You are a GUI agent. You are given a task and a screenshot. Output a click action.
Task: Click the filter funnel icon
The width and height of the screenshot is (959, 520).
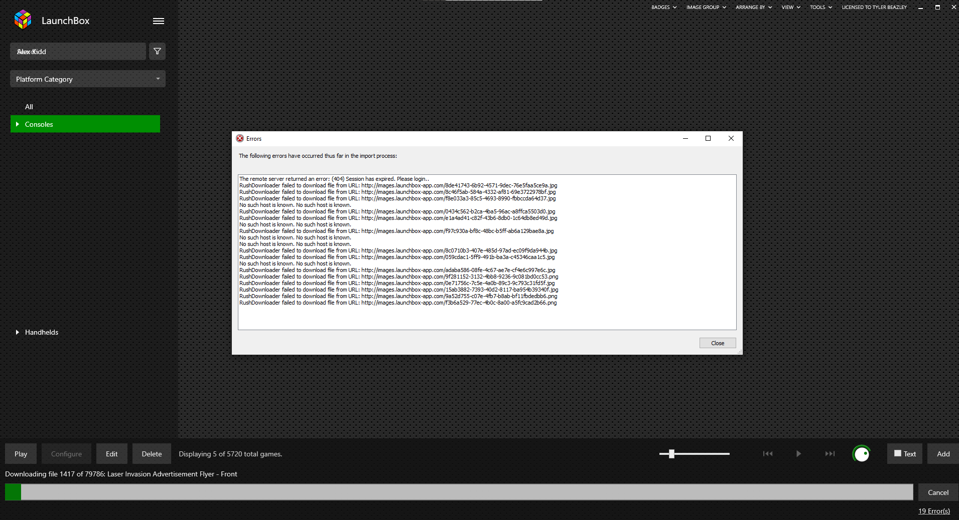click(x=157, y=52)
